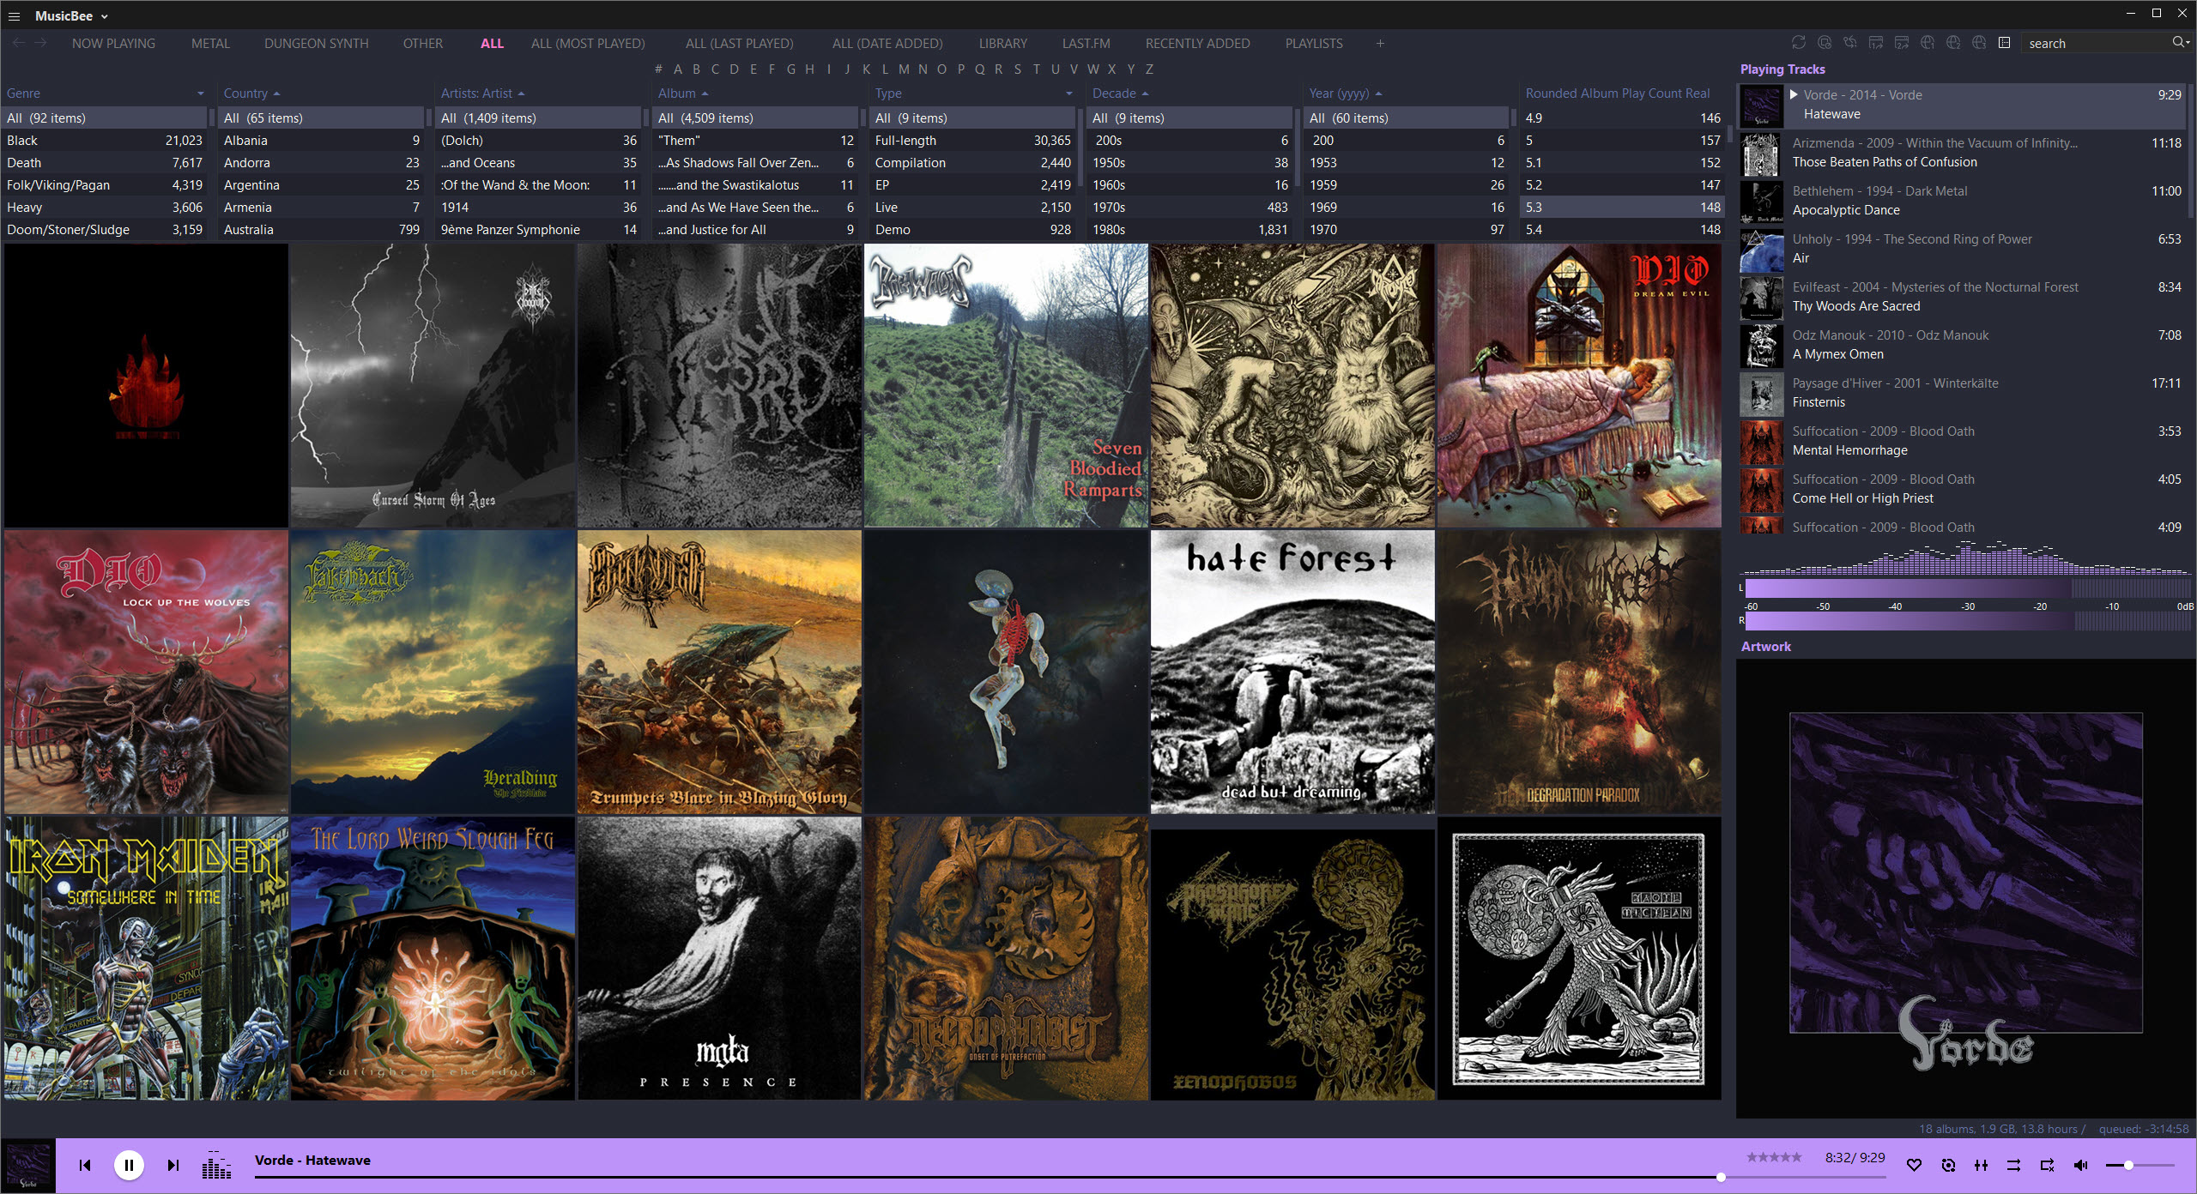Open the equalizer sliders icon

tap(1981, 1165)
